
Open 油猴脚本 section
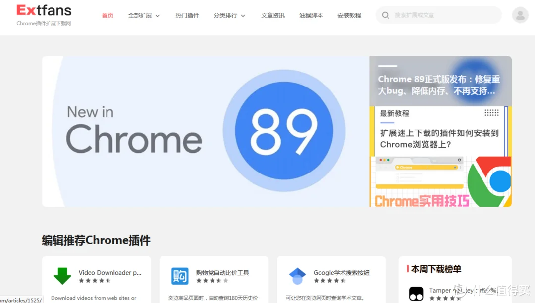click(x=311, y=15)
